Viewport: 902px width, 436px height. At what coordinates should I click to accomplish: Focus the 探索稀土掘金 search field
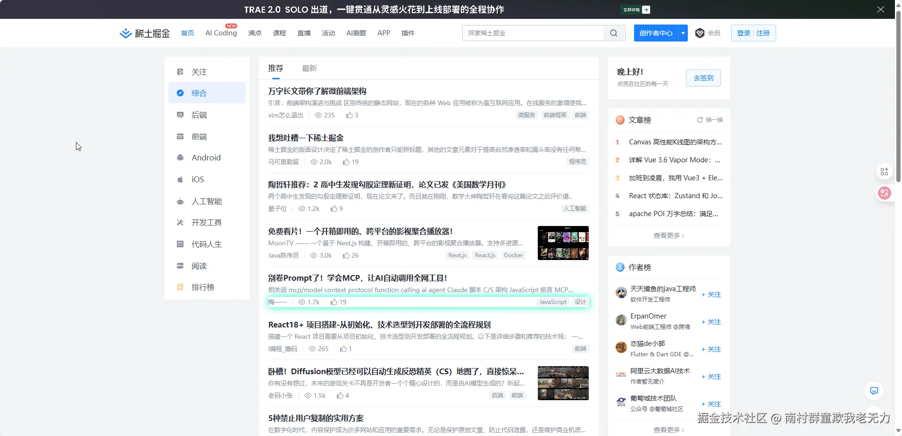[x=533, y=33]
